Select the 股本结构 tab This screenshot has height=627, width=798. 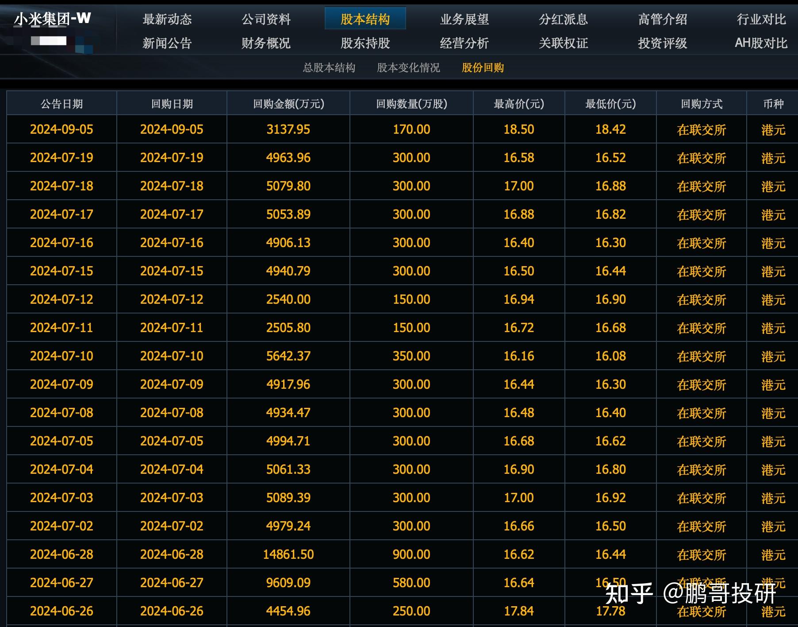click(x=366, y=19)
